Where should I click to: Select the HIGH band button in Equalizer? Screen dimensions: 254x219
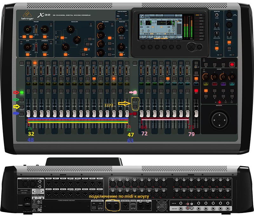pyautogui.click(x=90, y=39)
